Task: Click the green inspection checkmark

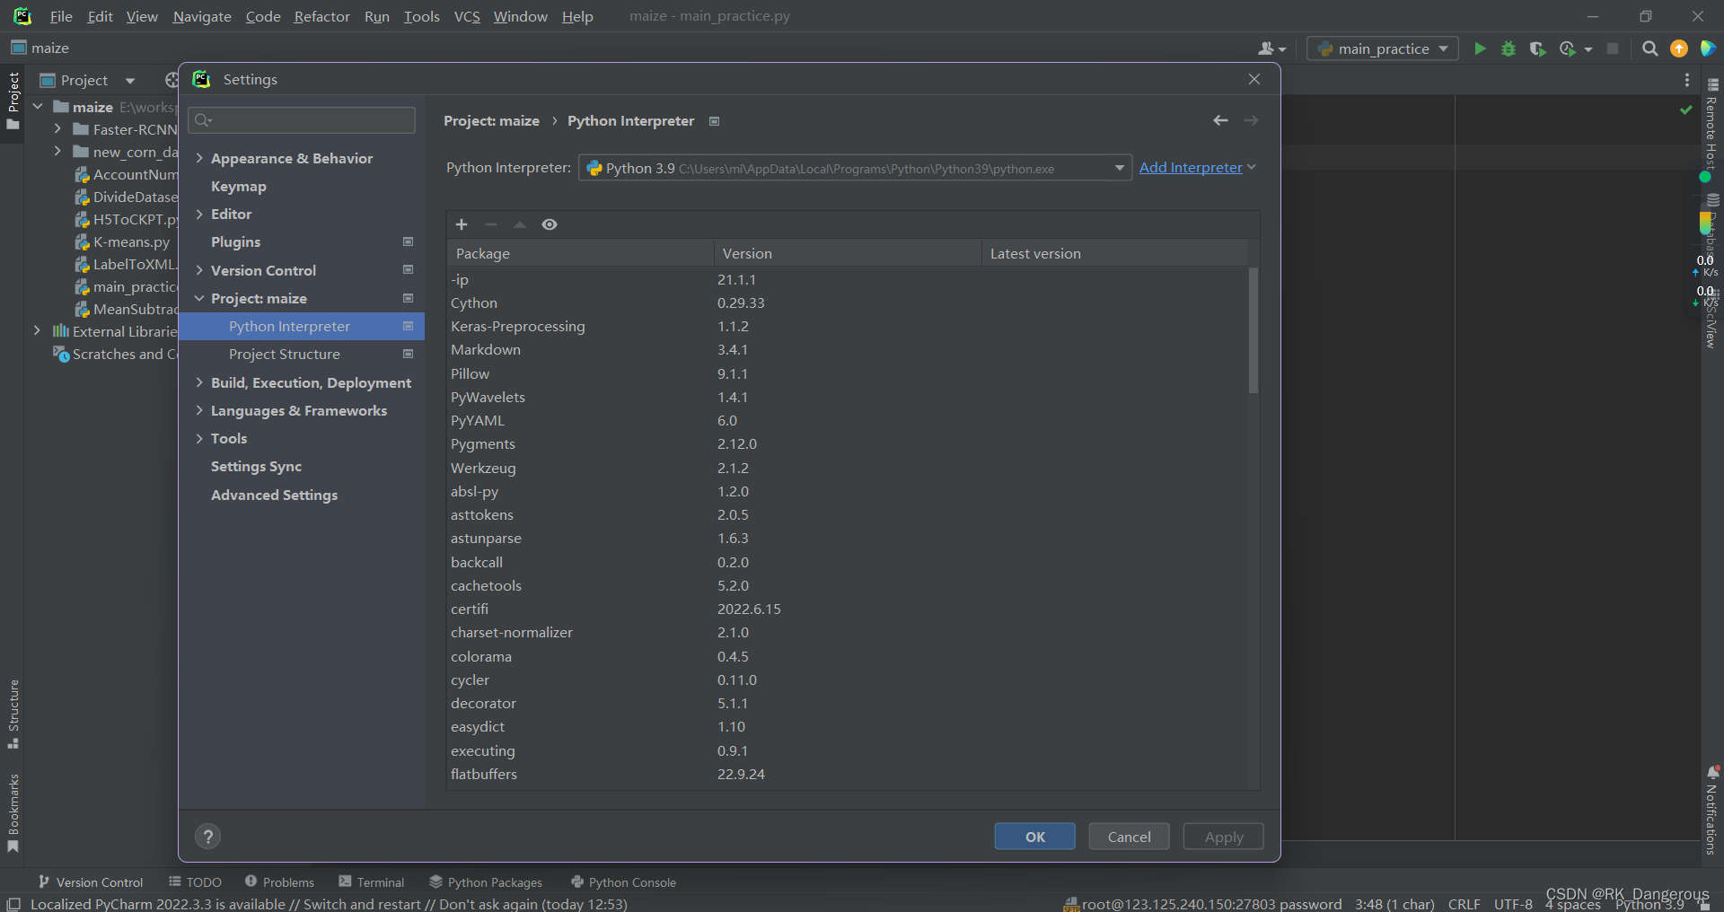Action: tap(1685, 110)
